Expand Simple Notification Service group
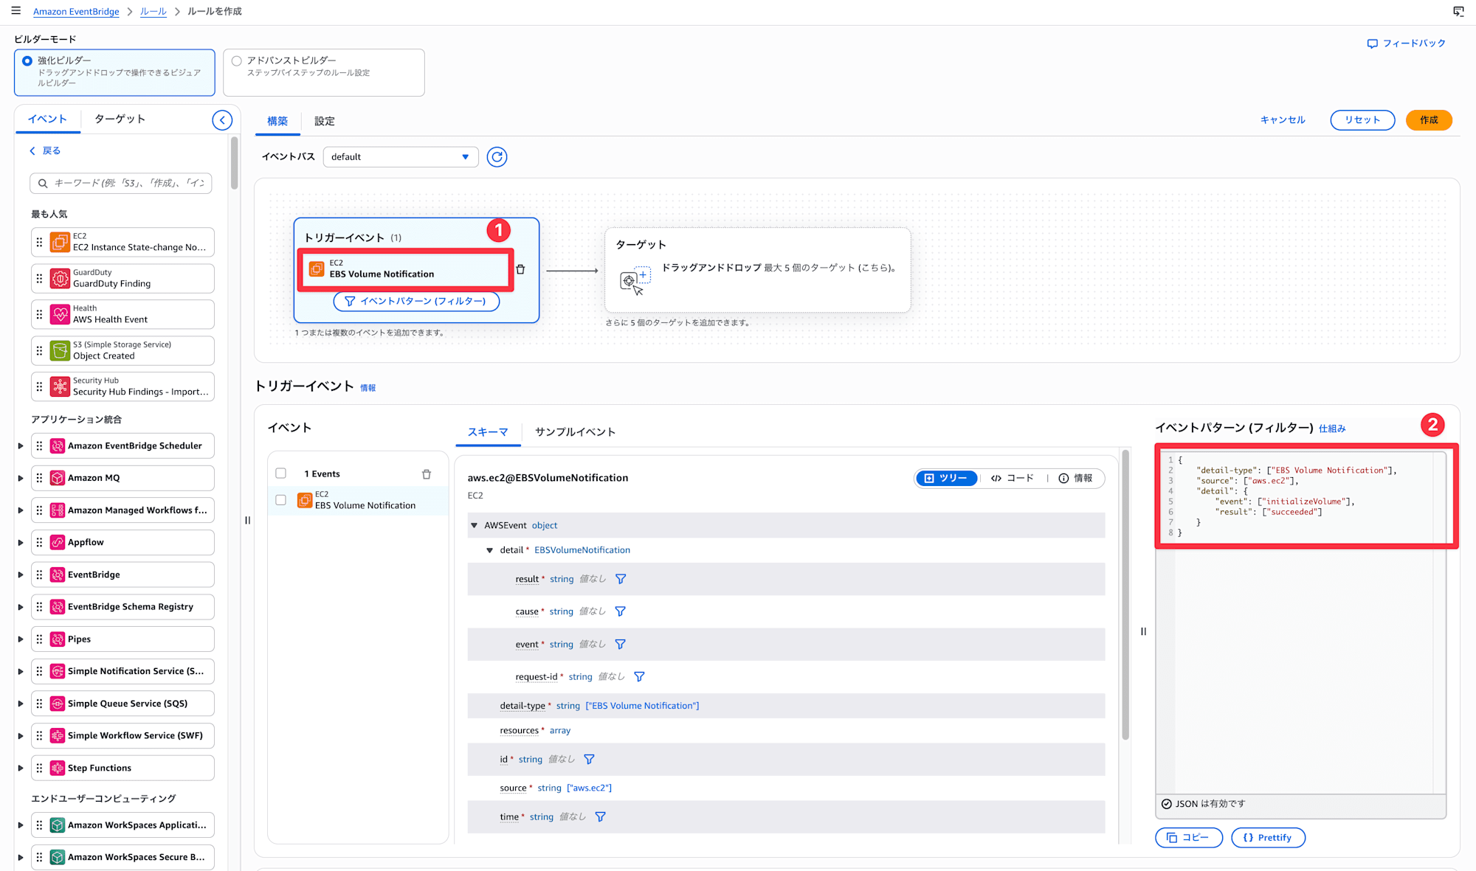The image size is (1476, 871). [21, 671]
